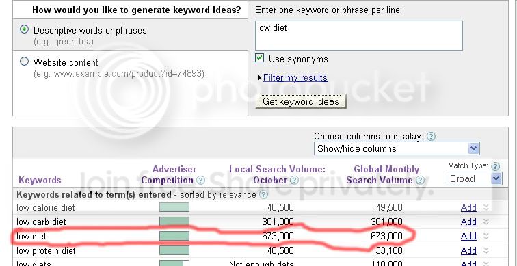This screenshot has width=517, height=266.
Task: Click competition bar for low protein diet
Action: tap(174, 250)
